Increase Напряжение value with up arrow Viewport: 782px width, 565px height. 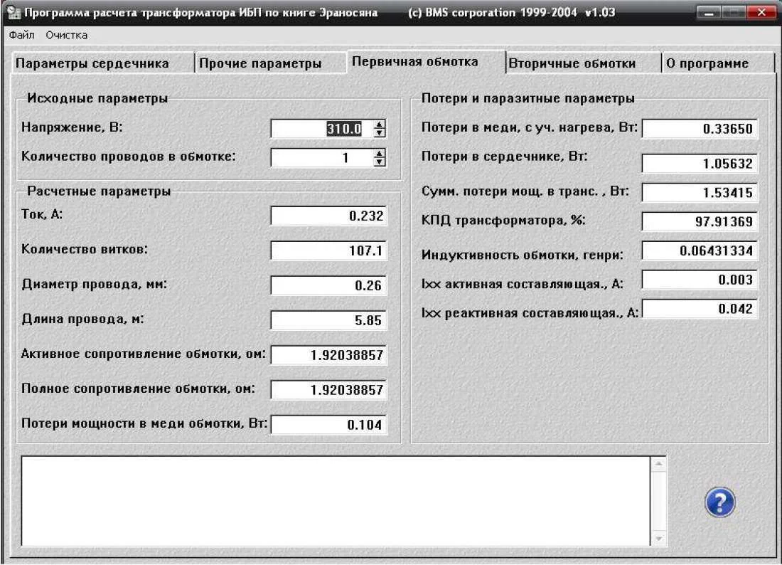point(380,125)
